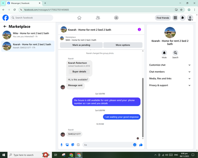Open Windows notification center

point(193,155)
